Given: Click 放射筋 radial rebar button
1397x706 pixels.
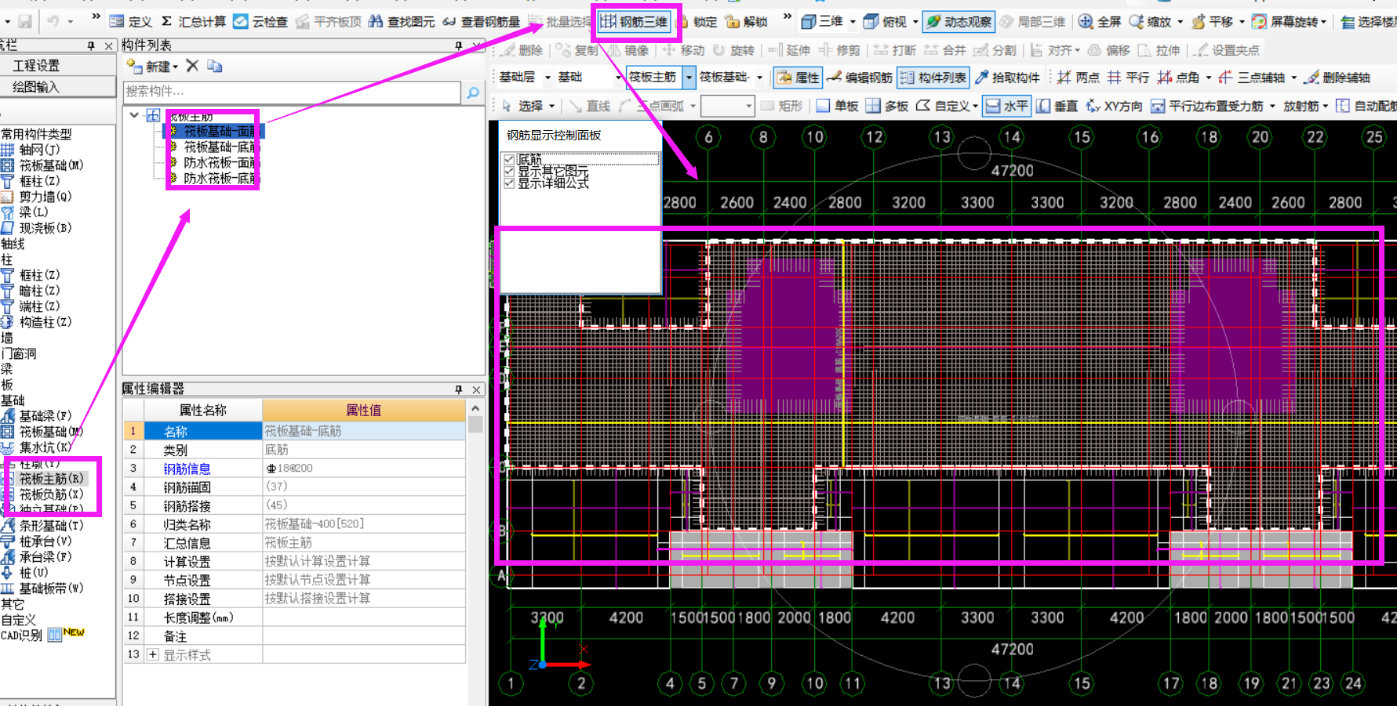Looking at the screenshot, I should click(x=1301, y=106).
